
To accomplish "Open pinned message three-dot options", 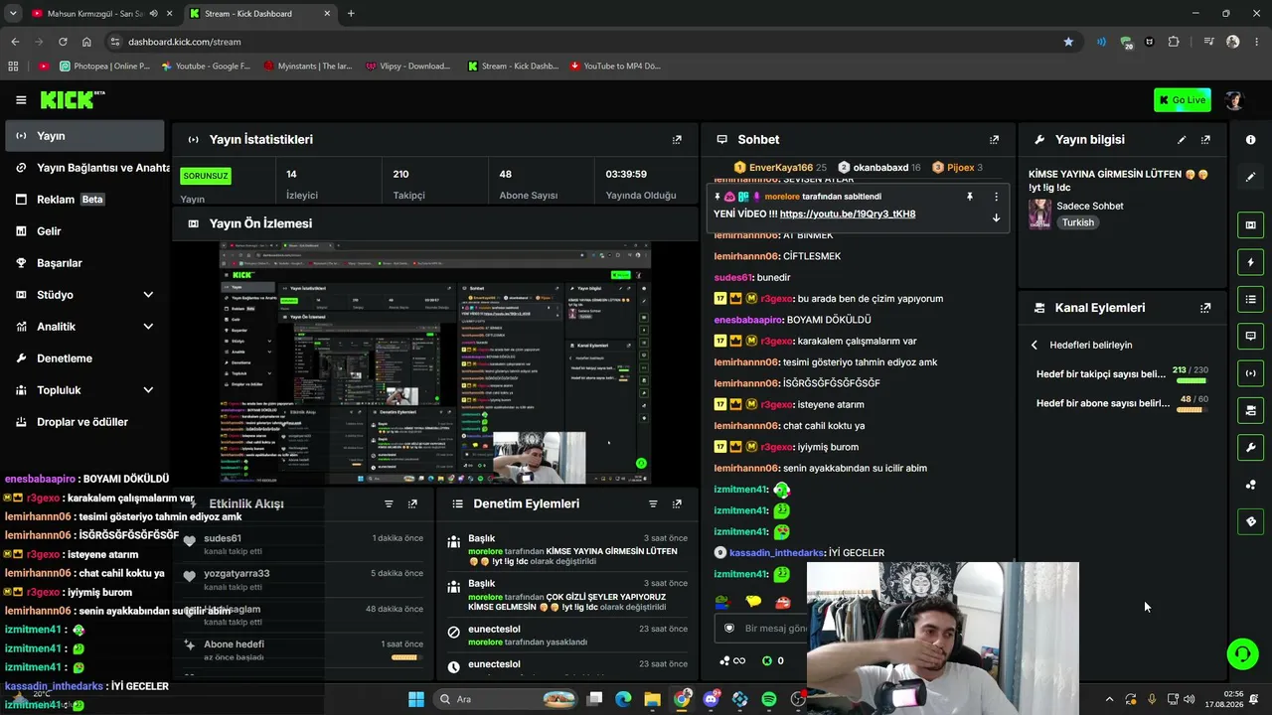I will (996, 197).
